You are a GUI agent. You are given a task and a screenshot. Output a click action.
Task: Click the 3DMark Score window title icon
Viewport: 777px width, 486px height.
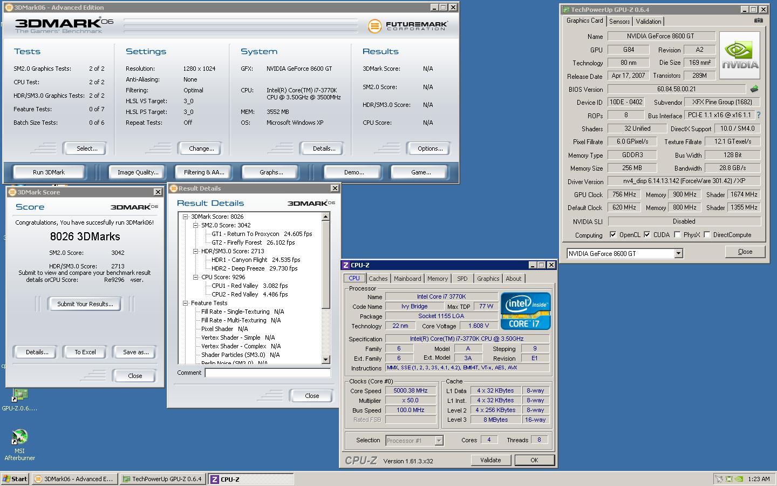pyautogui.click(x=12, y=192)
